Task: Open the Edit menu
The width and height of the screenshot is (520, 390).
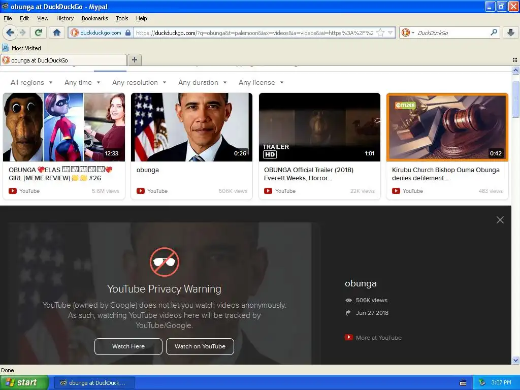Action: click(x=24, y=18)
